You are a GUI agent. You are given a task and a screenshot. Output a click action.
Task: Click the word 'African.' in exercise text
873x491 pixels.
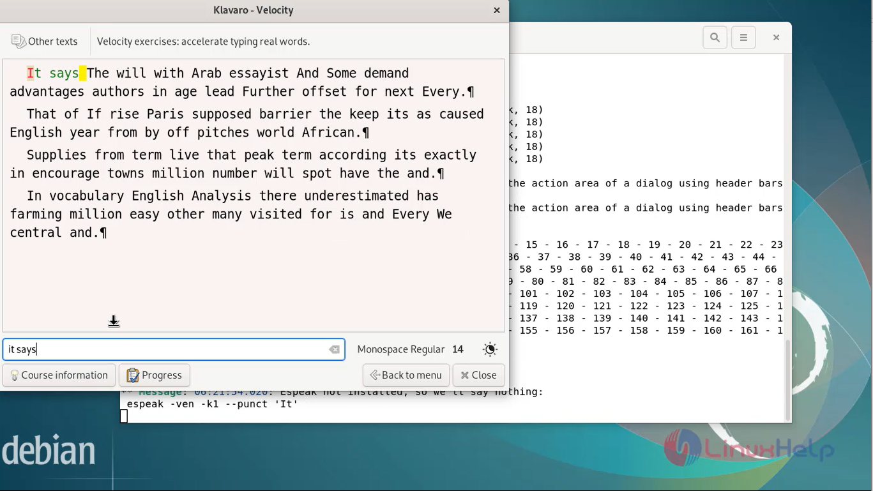[331, 133]
